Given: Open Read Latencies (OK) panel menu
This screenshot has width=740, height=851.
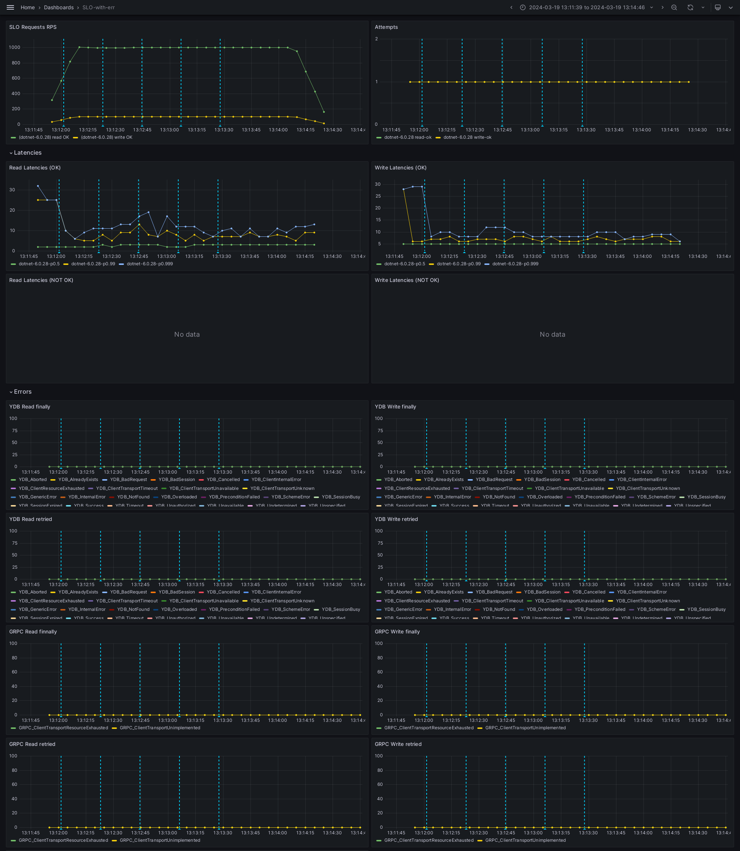Looking at the screenshot, I should pyautogui.click(x=35, y=168).
